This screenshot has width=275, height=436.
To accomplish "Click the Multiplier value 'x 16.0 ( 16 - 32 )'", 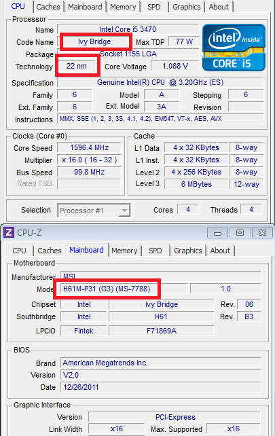I will (89, 160).
